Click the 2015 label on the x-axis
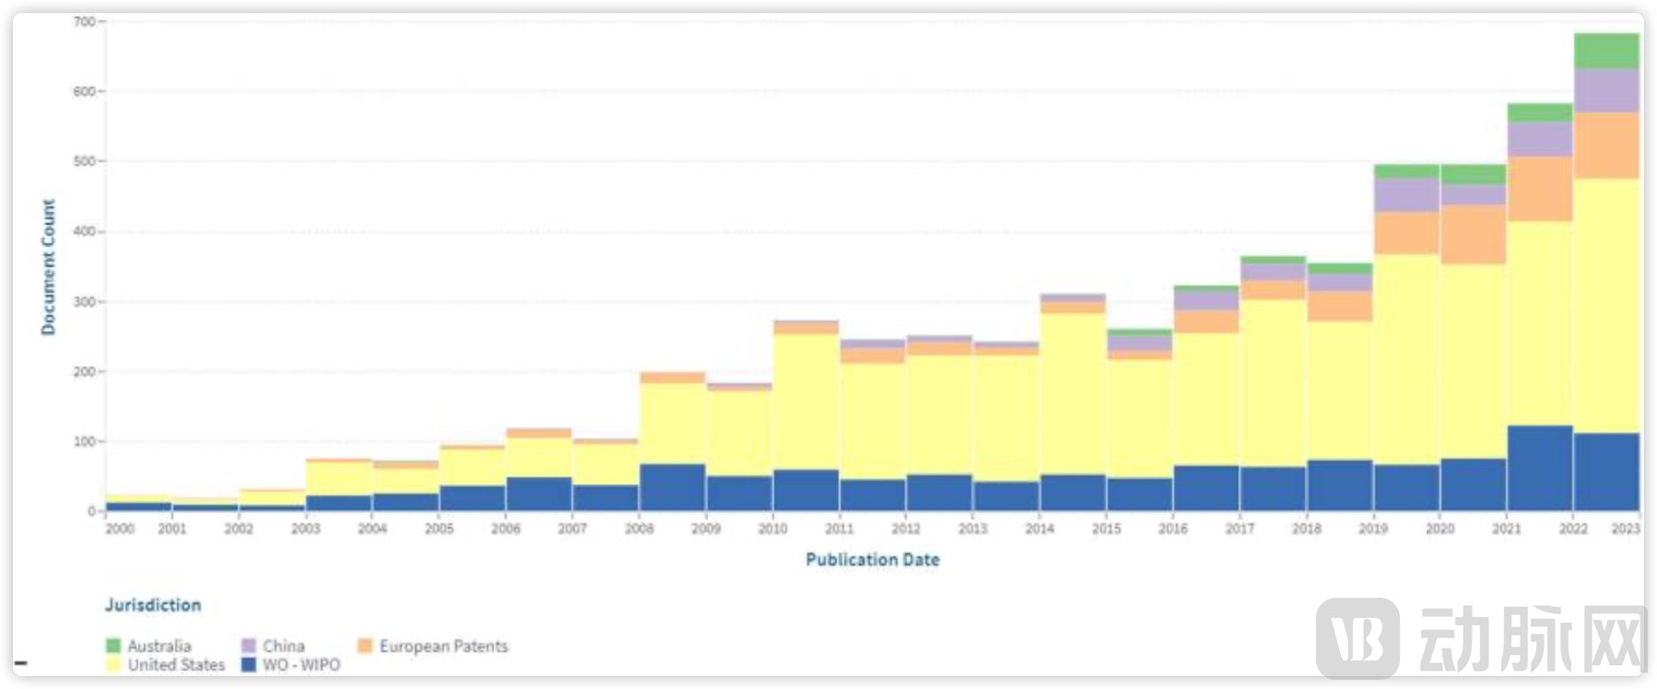Image resolution: width=1657 pixels, height=689 pixels. [x=1106, y=529]
